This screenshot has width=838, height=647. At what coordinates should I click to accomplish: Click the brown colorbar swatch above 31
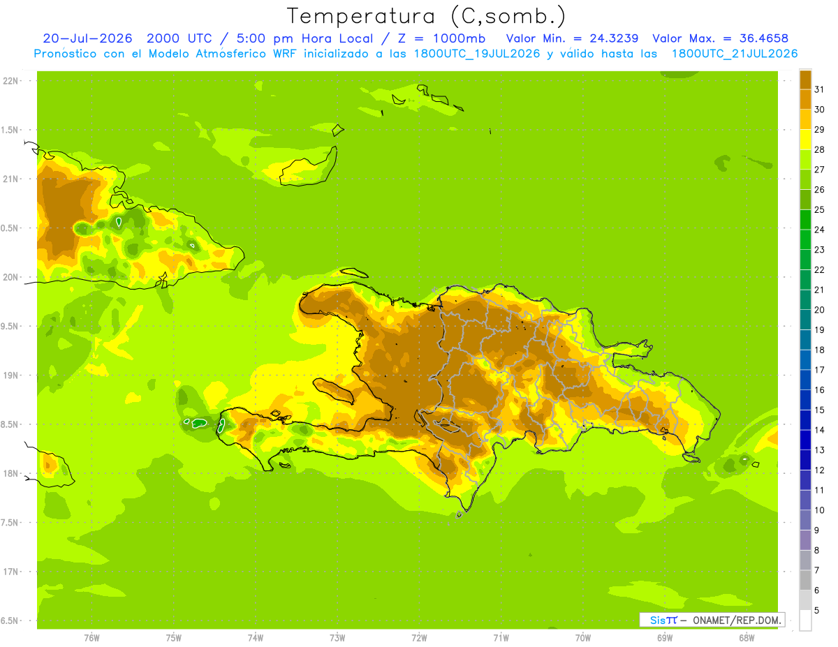tap(805, 80)
